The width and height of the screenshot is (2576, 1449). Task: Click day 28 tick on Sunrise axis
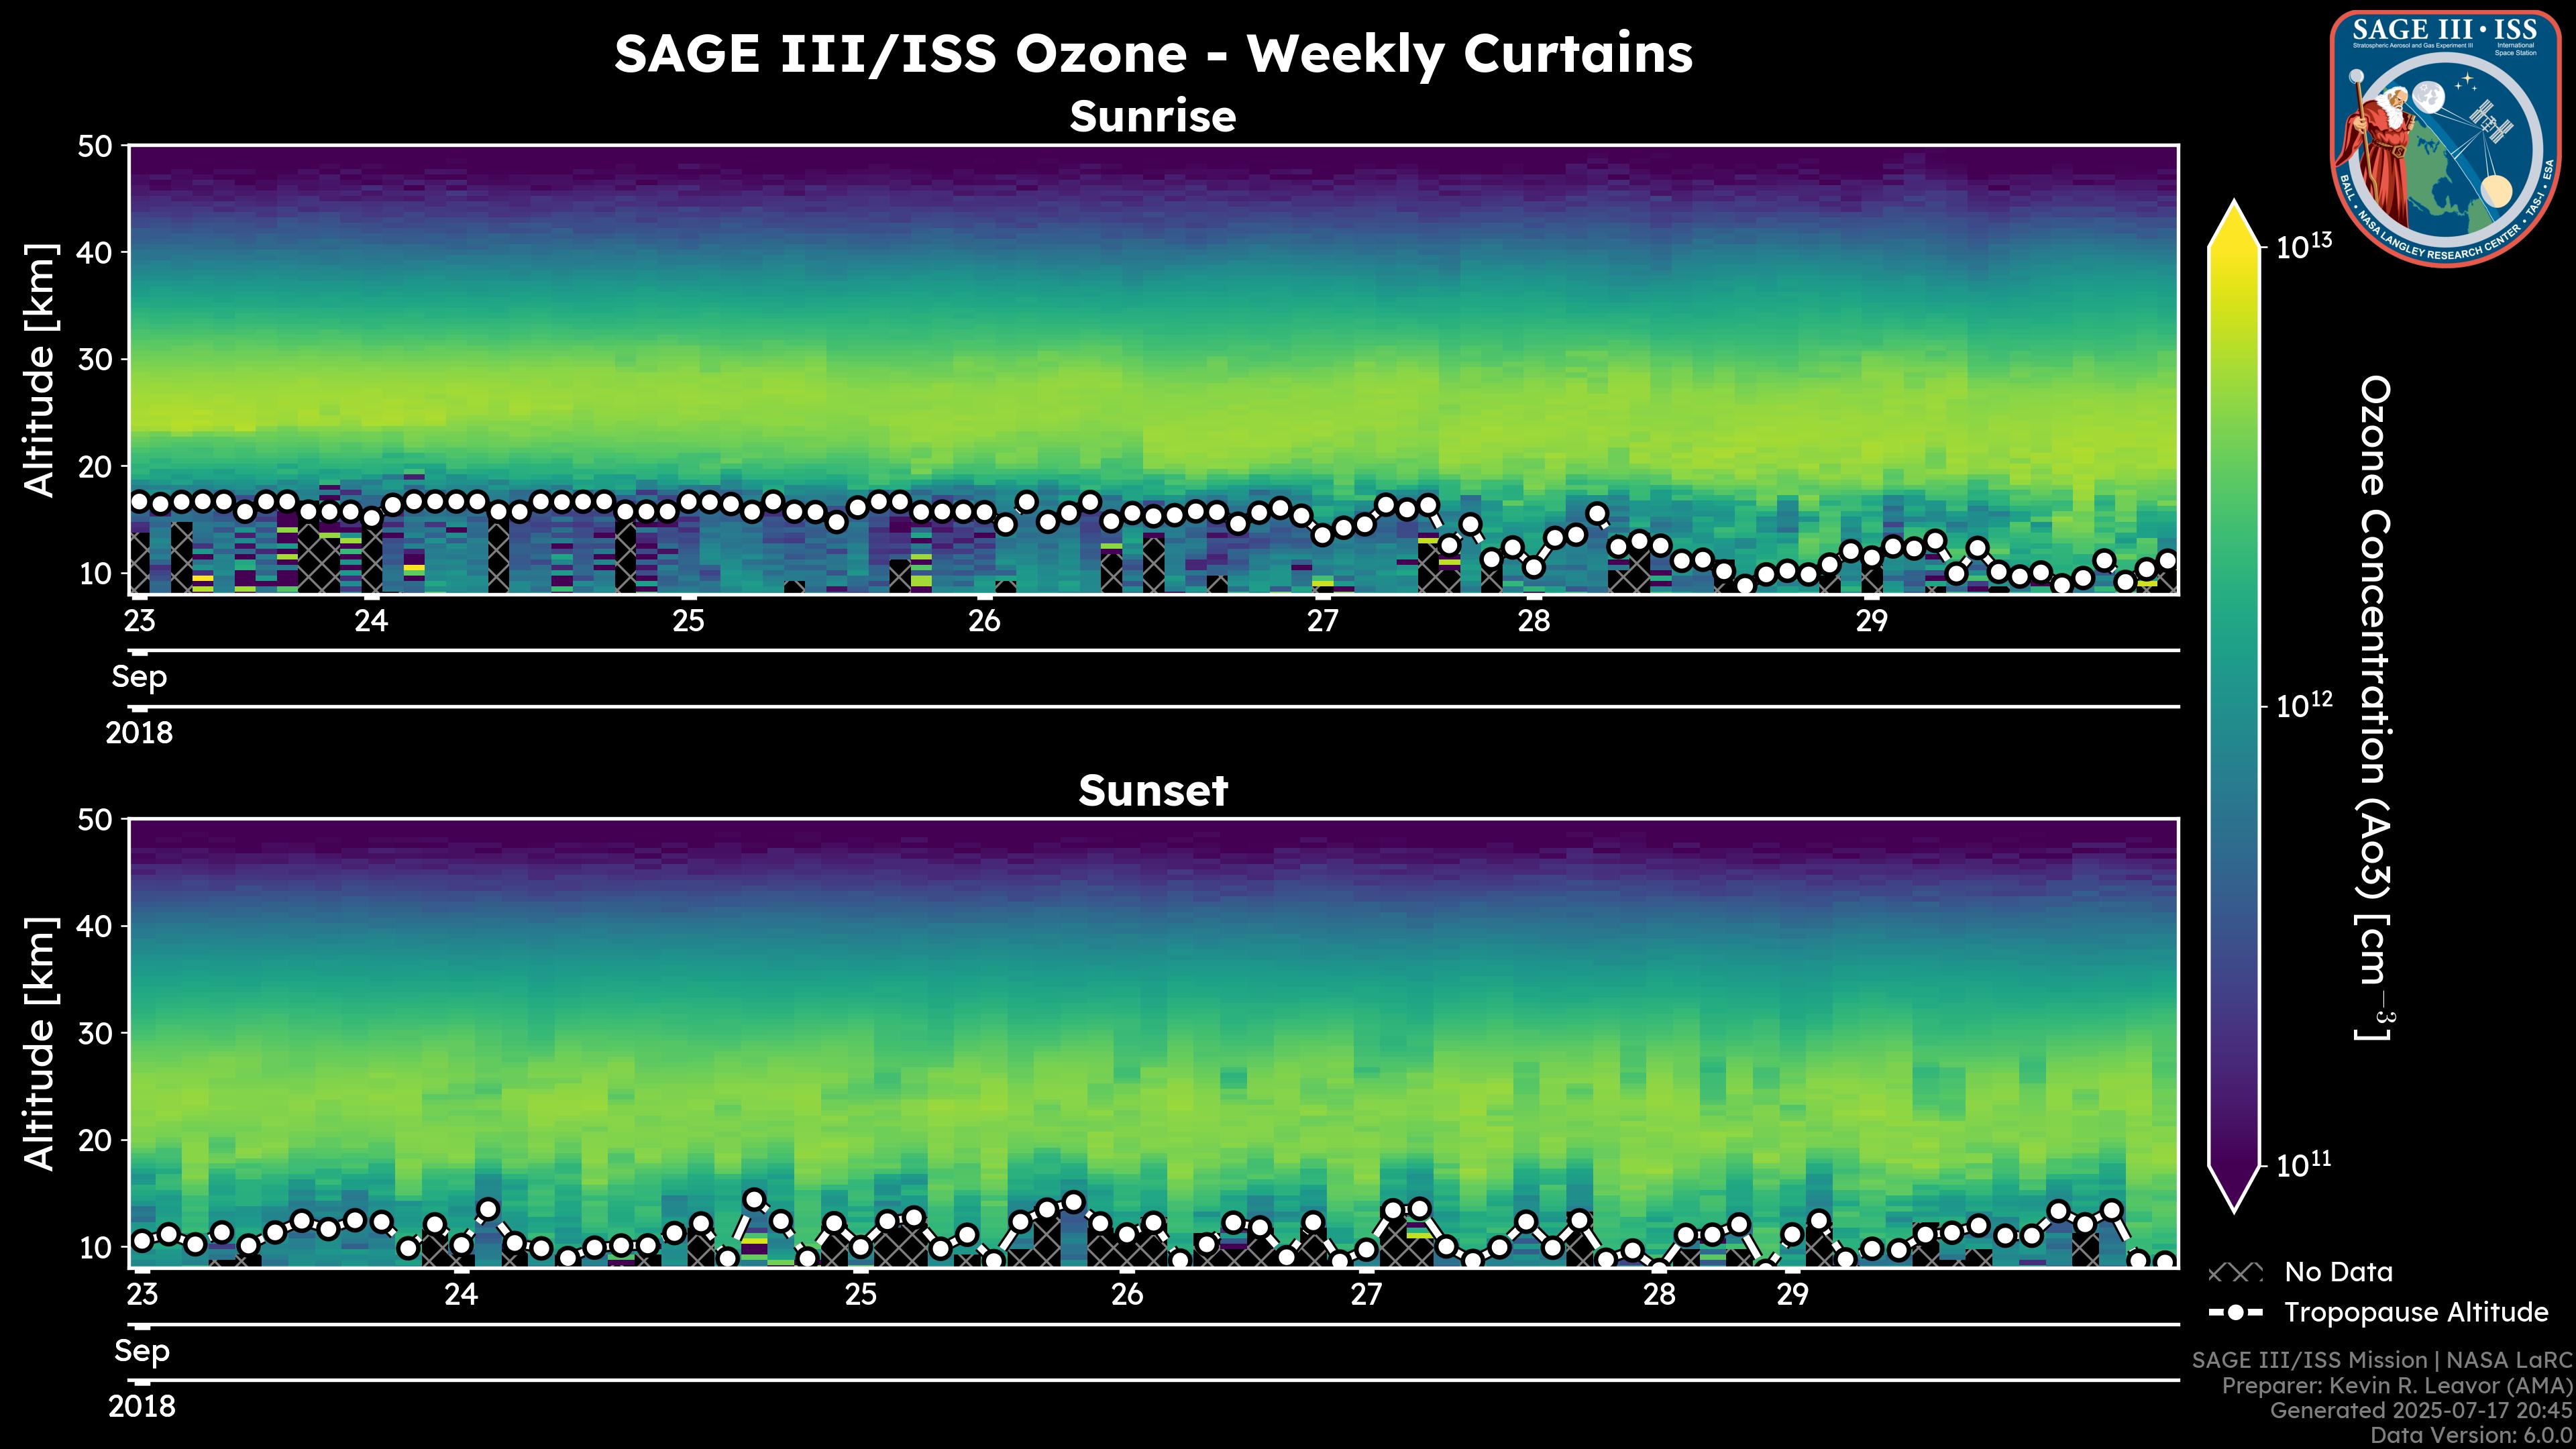tap(1533, 621)
